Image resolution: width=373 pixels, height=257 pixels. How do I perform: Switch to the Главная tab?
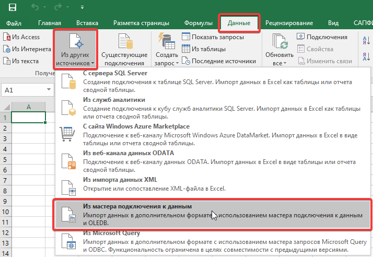pos(50,23)
